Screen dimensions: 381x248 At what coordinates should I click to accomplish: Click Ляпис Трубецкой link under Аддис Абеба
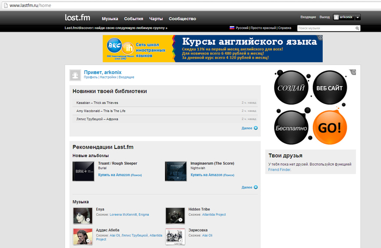click(135, 235)
